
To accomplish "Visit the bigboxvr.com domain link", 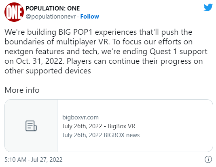I will click(80, 117).
